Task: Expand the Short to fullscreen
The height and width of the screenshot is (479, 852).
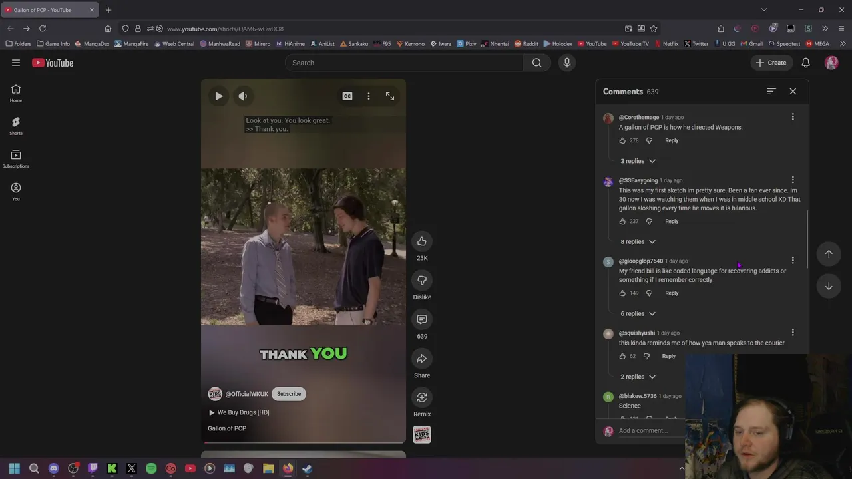Action: tap(390, 96)
